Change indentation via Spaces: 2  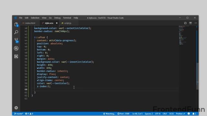[149, 114]
